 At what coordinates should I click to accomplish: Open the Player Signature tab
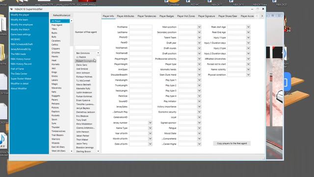pyautogui.click(x=207, y=16)
